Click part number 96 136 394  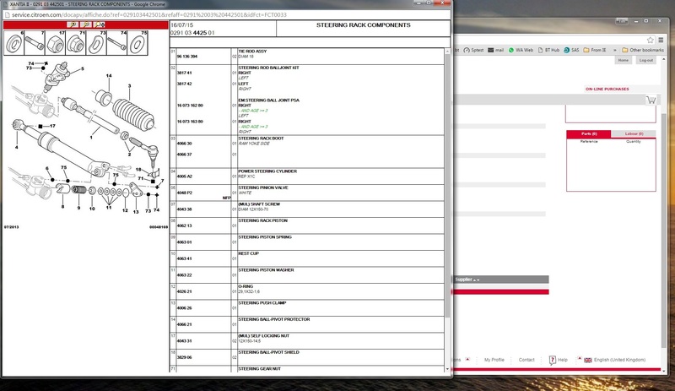tap(187, 57)
